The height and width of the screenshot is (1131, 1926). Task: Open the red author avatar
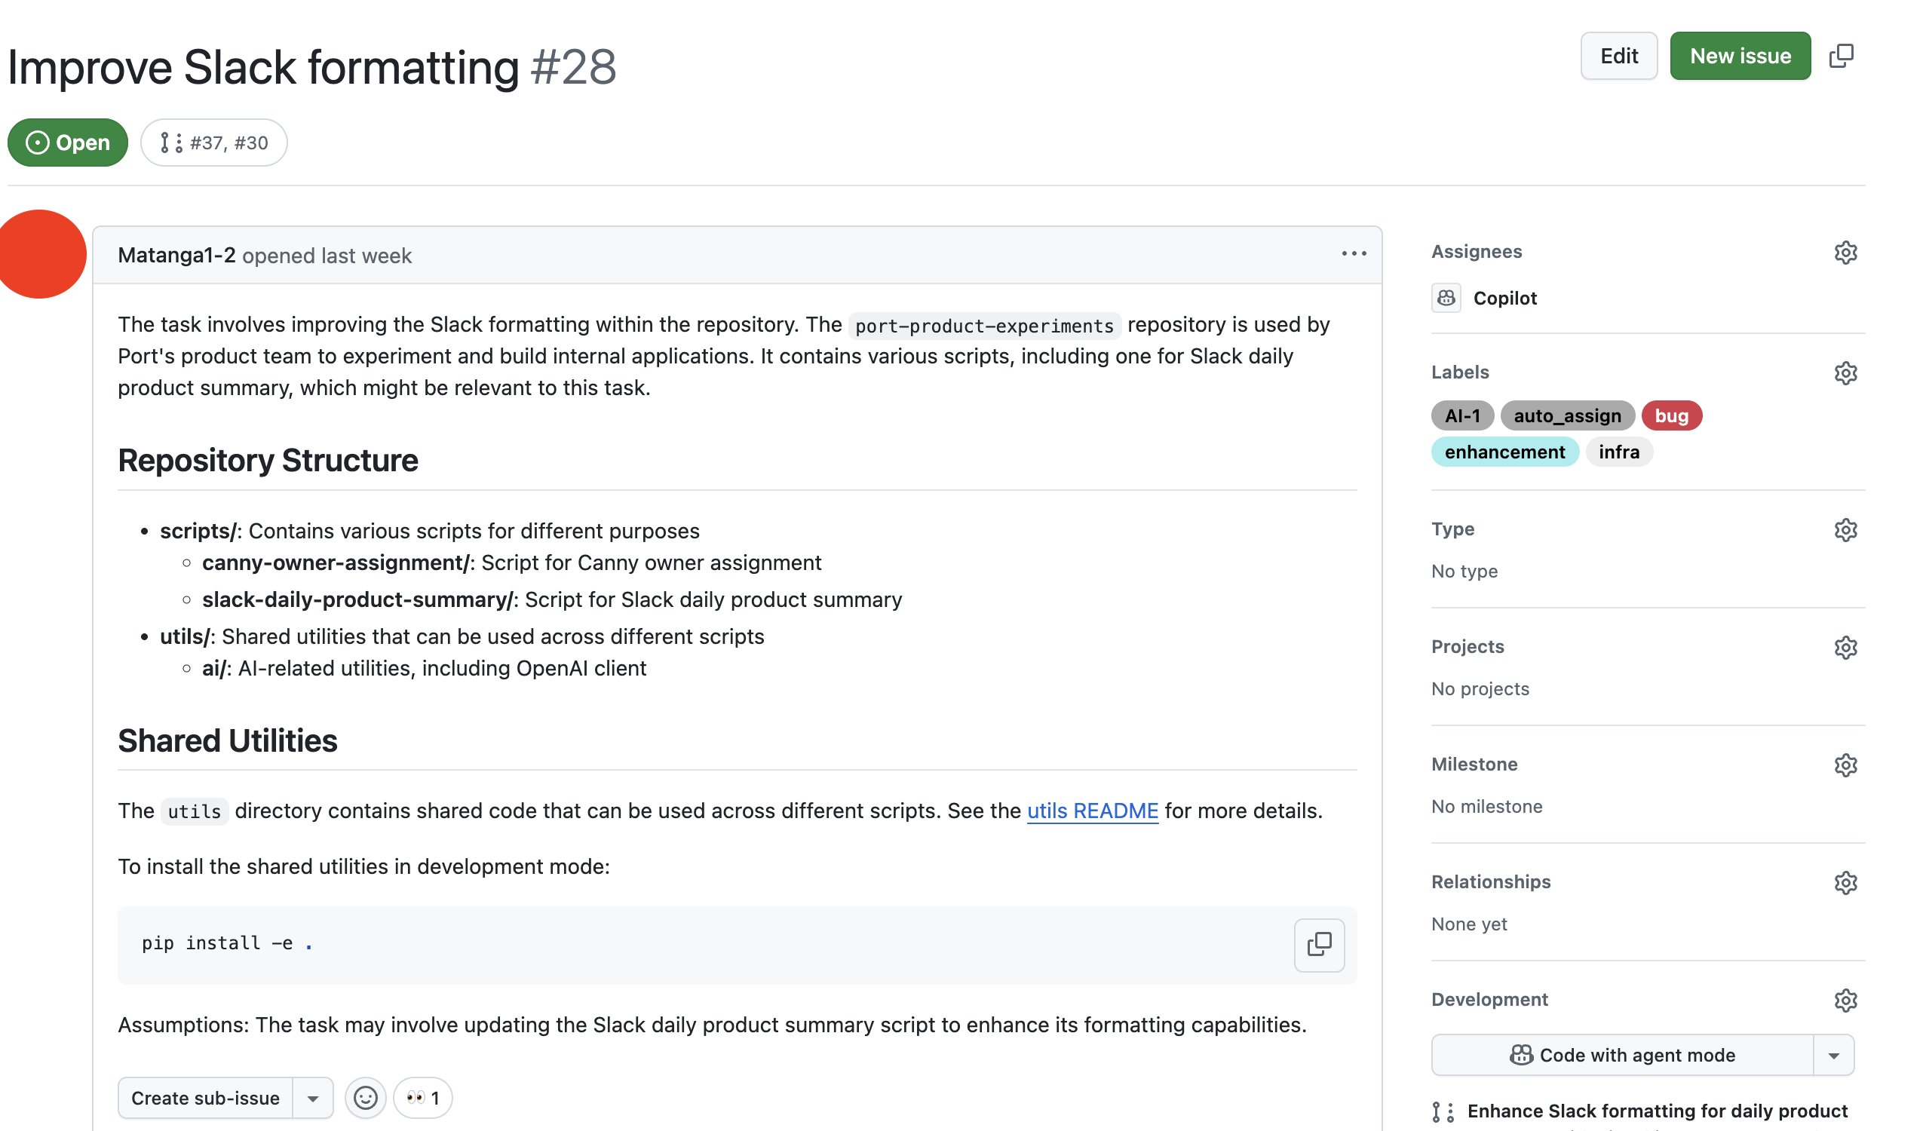[x=42, y=253]
